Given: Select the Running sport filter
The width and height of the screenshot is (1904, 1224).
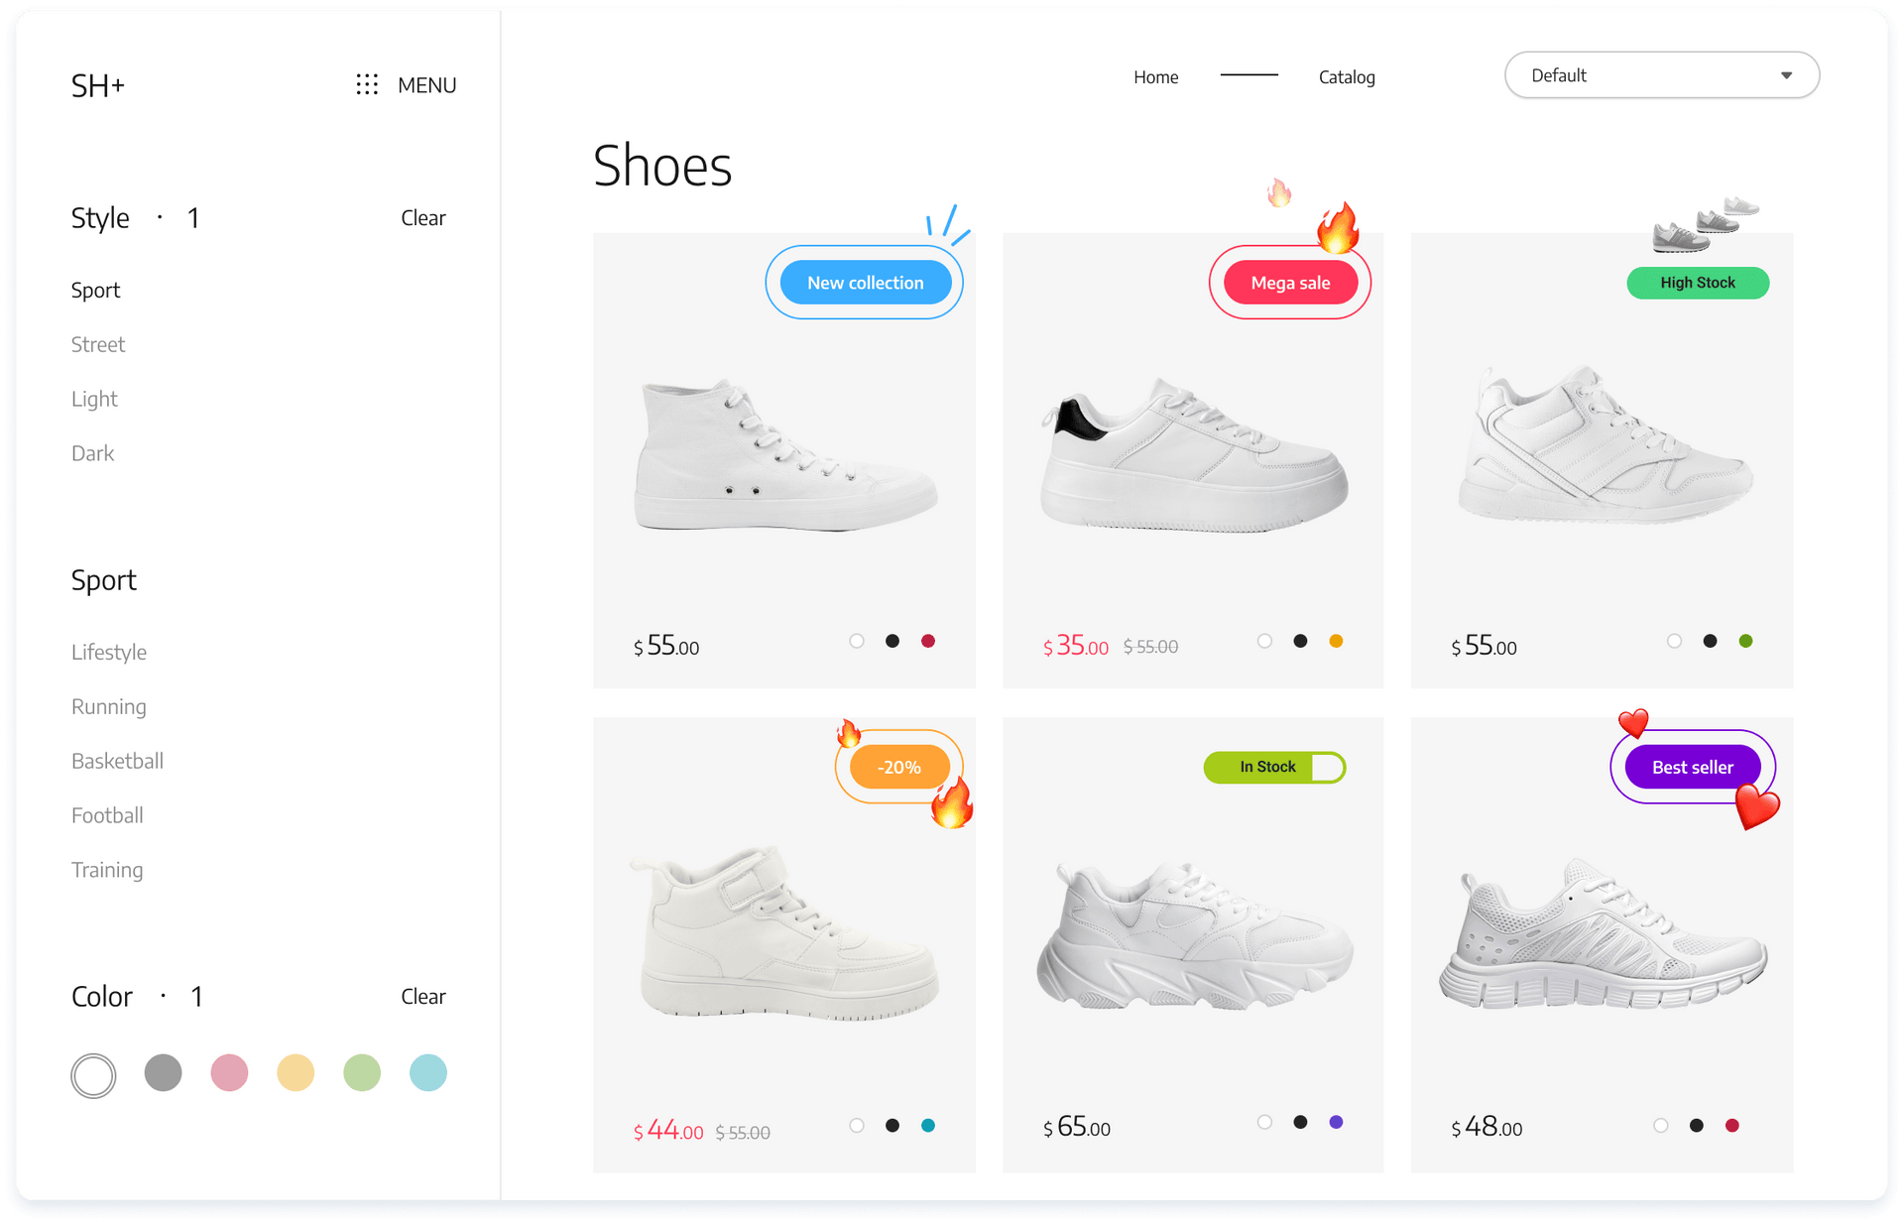Looking at the screenshot, I should pyautogui.click(x=109, y=706).
